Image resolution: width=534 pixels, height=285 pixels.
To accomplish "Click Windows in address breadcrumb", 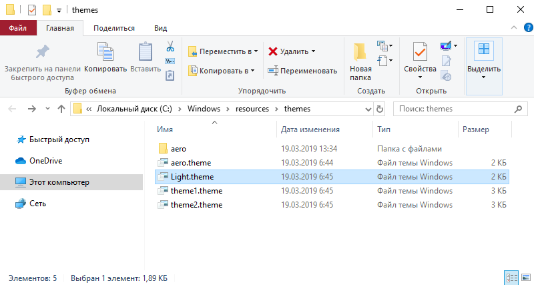I will pos(204,109).
